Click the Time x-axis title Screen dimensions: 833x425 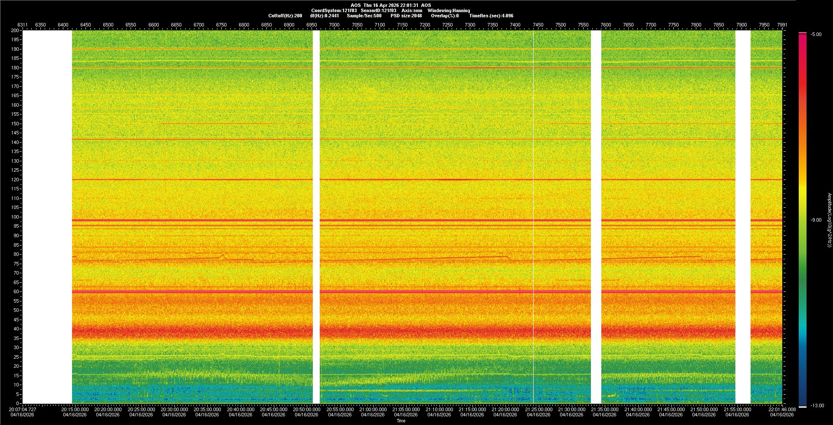pos(401,421)
